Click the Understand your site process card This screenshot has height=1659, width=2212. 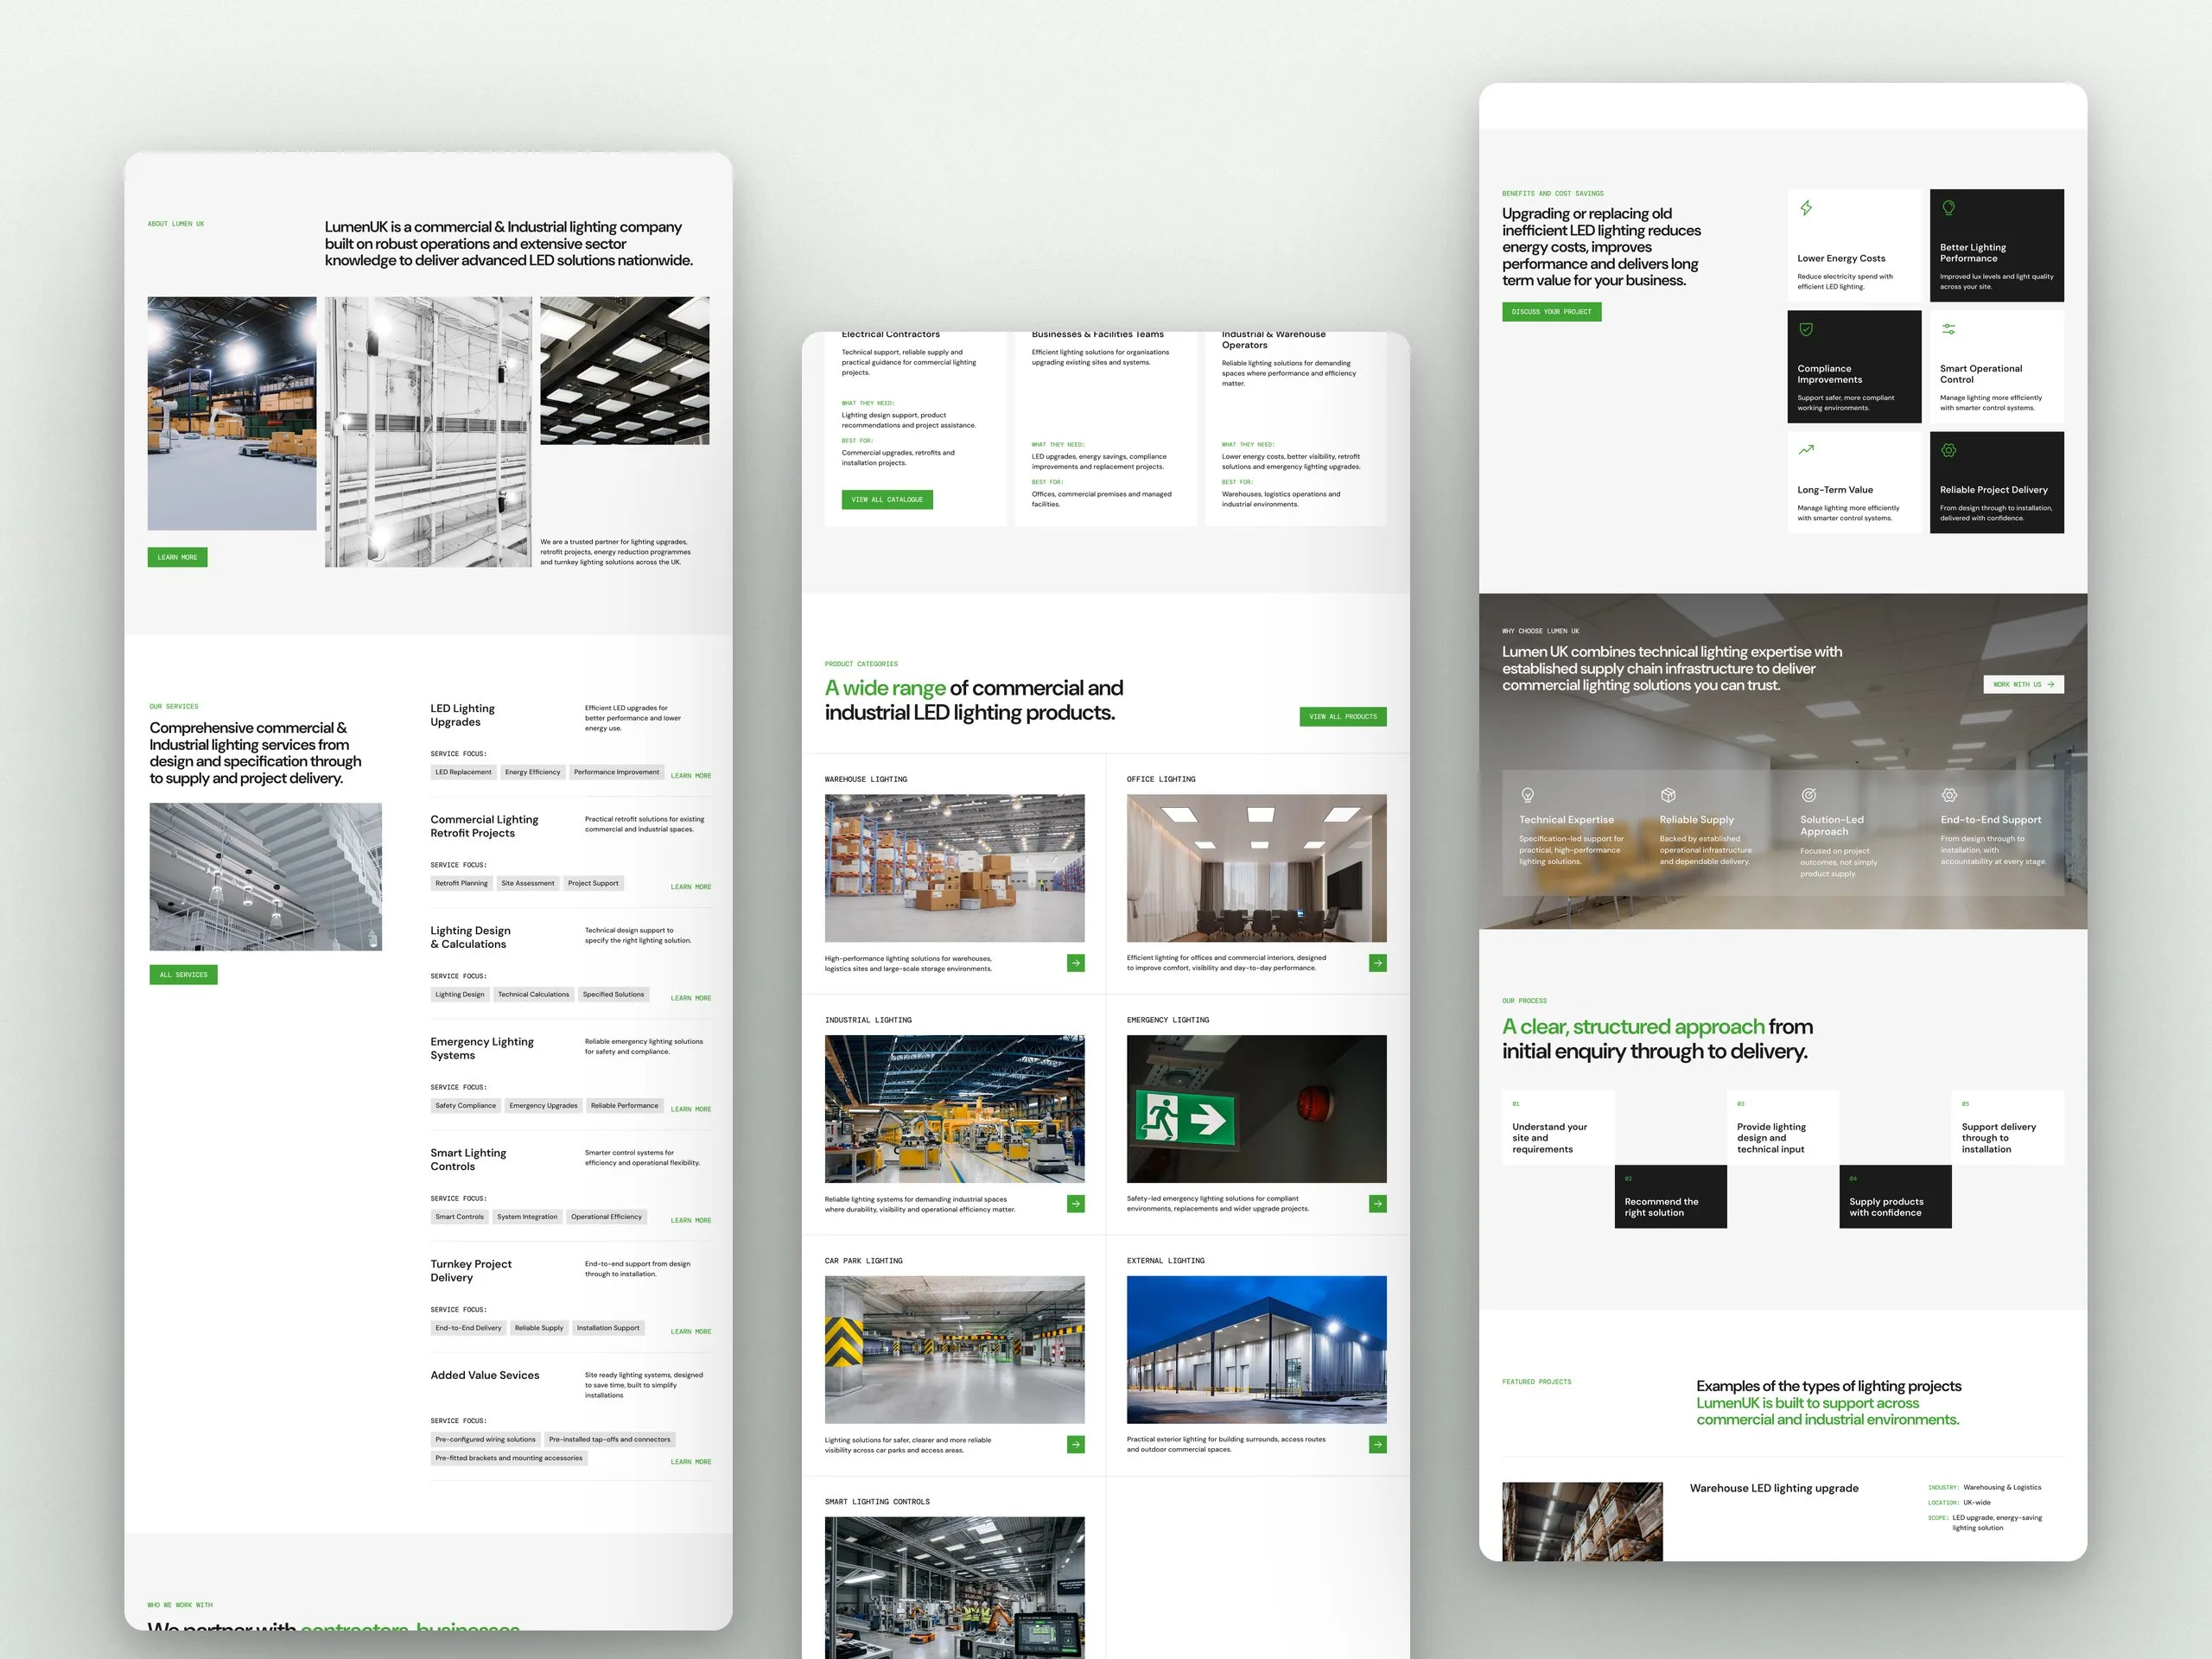(x=1558, y=1127)
